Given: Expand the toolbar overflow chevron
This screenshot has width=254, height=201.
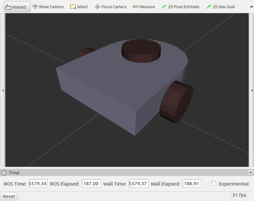Looking at the screenshot, I should point(251,7).
